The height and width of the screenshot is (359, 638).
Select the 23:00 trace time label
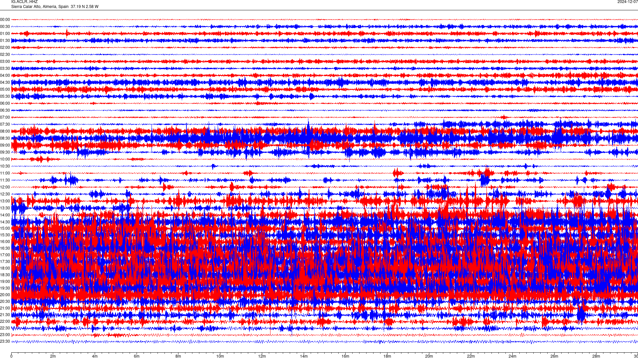click(x=5, y=335)
